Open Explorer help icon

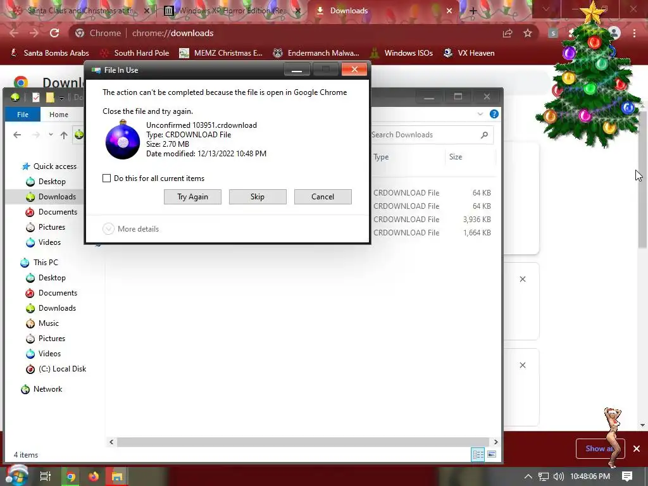[494, 114]
